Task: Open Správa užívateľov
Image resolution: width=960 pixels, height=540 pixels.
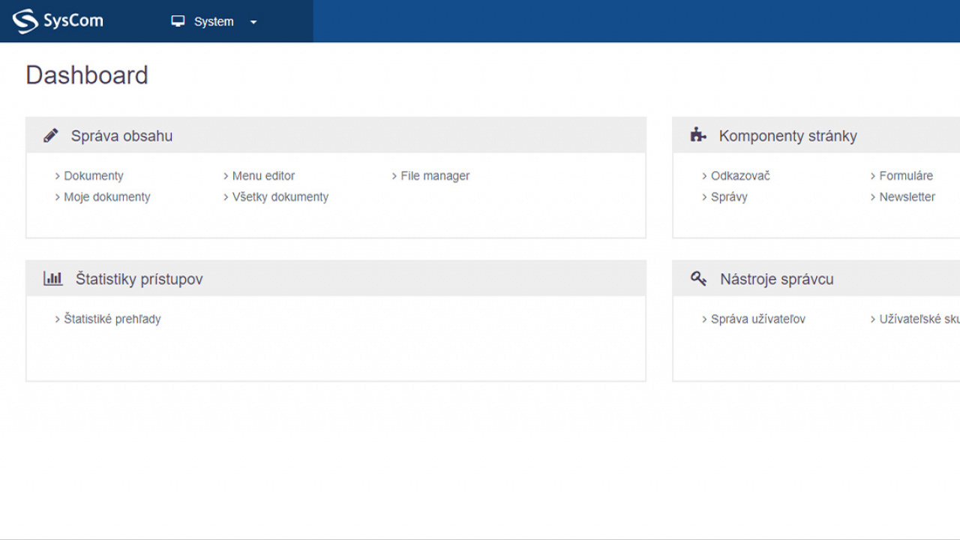Action: click(757, 319)
